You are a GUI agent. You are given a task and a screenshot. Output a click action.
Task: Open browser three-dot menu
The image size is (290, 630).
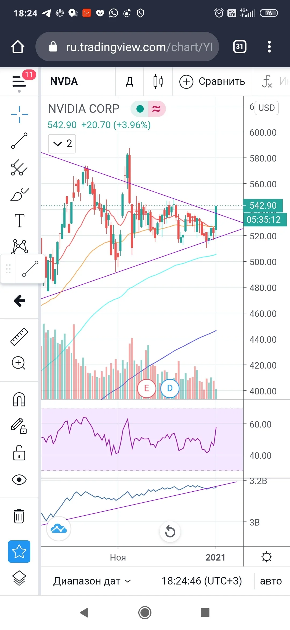(x=269, y=47)
